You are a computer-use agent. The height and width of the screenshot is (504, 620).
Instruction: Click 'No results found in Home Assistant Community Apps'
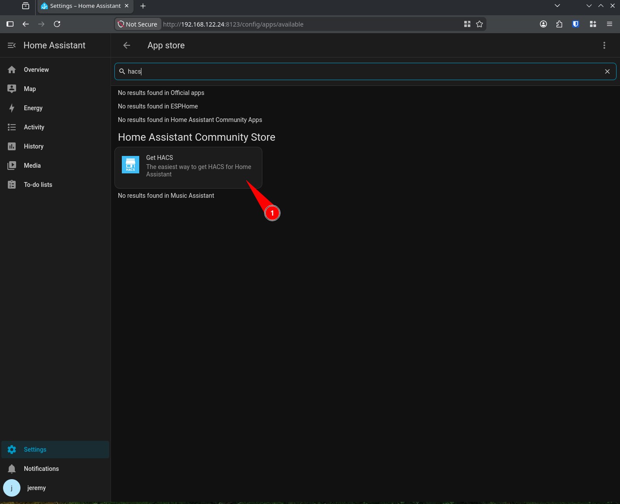190,120
